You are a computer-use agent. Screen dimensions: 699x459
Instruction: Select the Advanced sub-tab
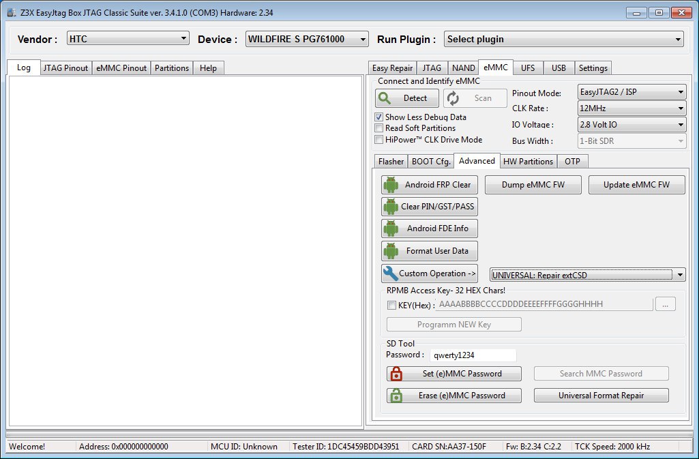coord(477,160)
